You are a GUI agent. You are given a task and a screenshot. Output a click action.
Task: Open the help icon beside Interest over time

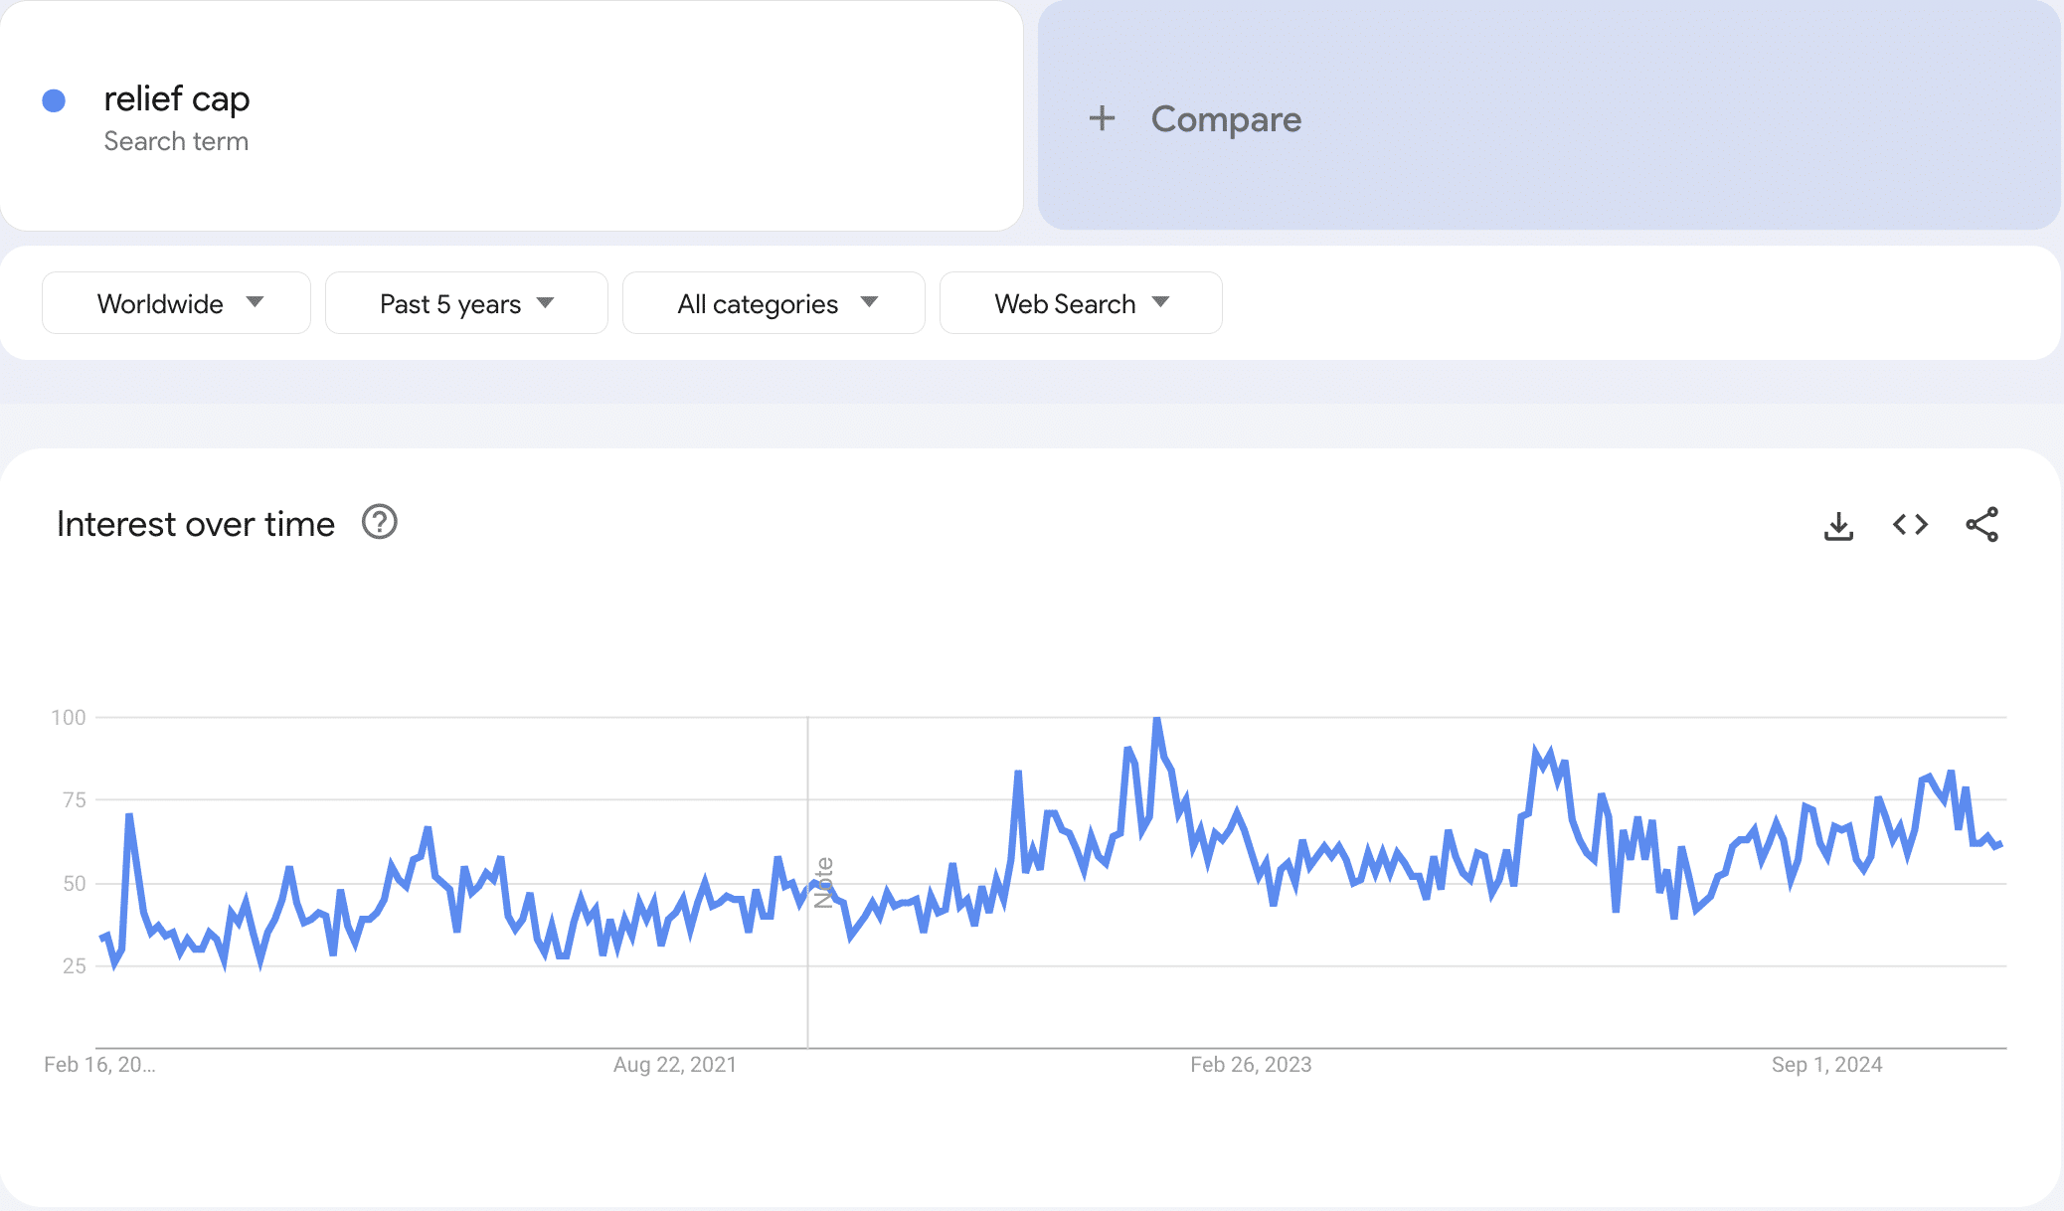[x=380, y=522]
